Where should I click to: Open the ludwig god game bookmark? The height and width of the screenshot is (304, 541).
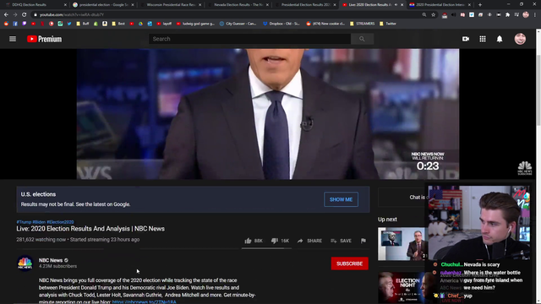[195, 24]
